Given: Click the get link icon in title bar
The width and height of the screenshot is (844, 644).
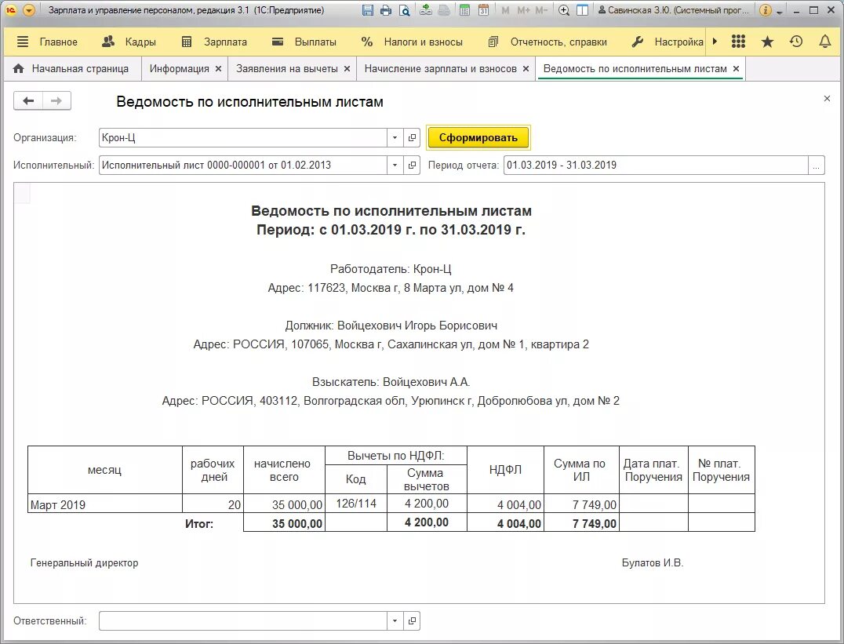Looking at the screenshot, I should 426,10.
